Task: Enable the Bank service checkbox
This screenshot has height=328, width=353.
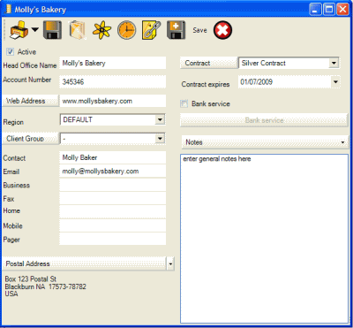Action: [184, 103]
